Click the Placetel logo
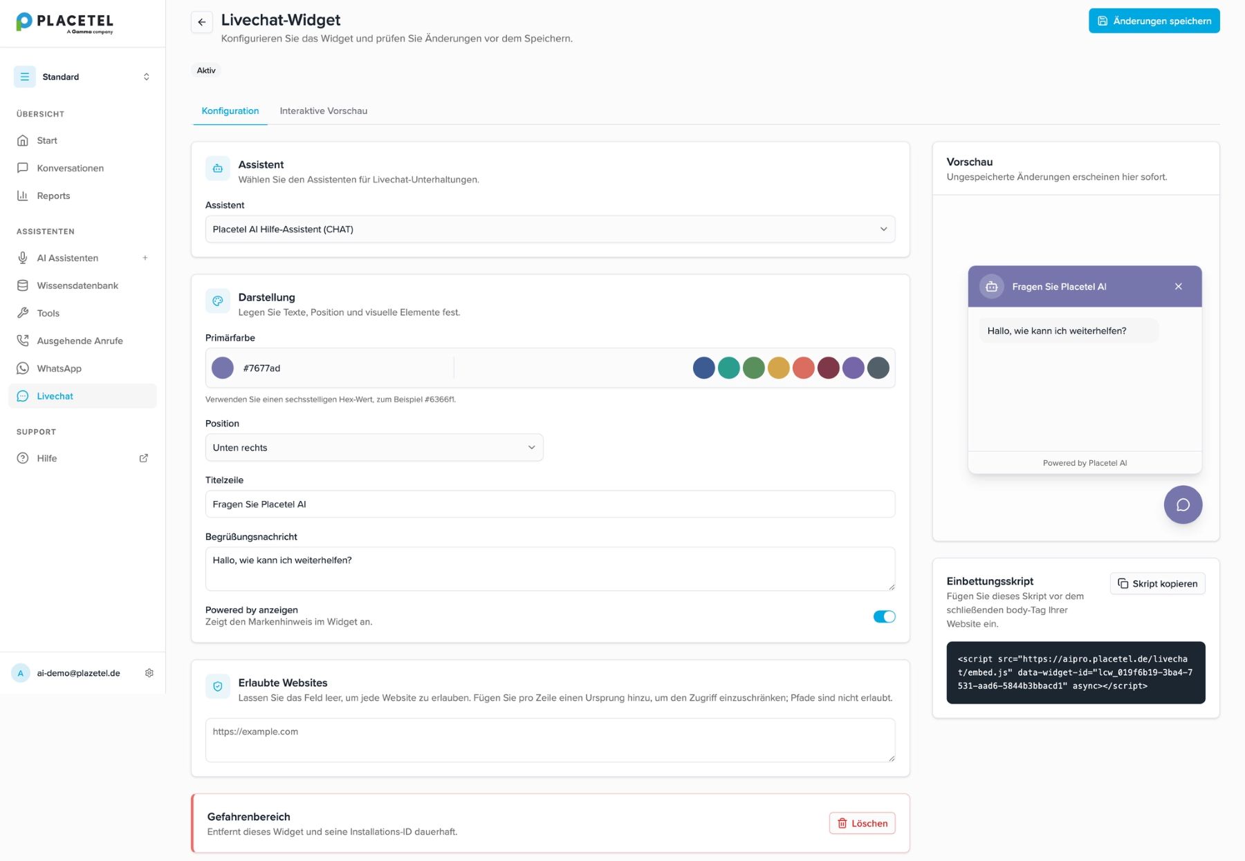The image size is (1245, 861). pyautogui.click(x=64, y=23)
